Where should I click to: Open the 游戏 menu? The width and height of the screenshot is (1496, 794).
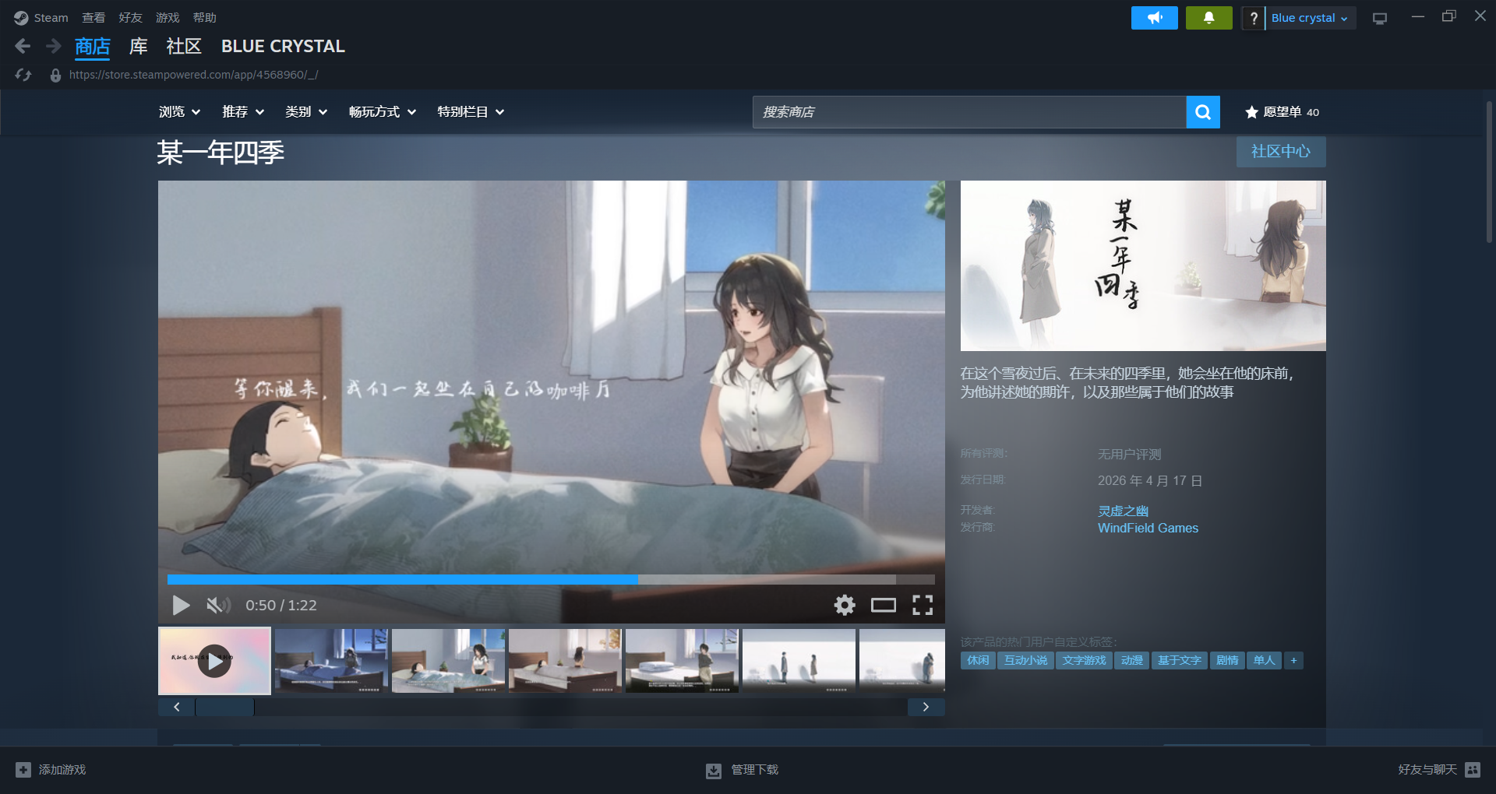(x=168, y=18)
